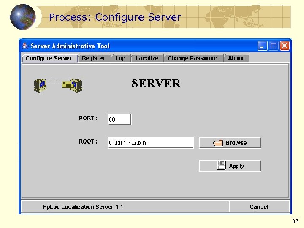304x228 pixels.
Task: Switch to the Configure Server tab
Action: 50,58
